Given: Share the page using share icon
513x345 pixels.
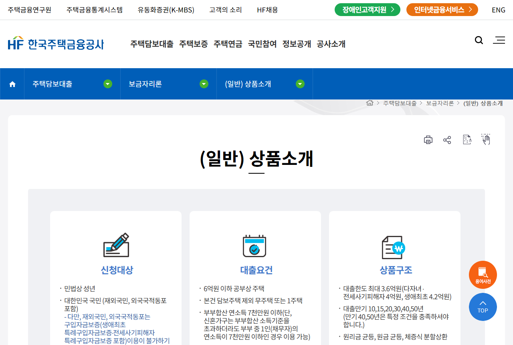Looking at the screenshot, I should point(447,140).
